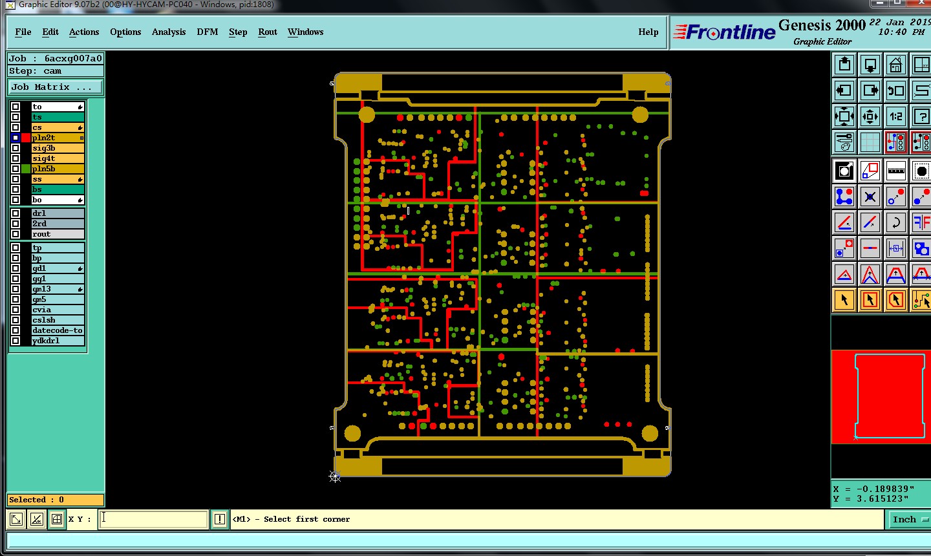Toggle the checkbox for layer 'drl'
Viewport: 931px width, 556px height.
pos(16,213)
